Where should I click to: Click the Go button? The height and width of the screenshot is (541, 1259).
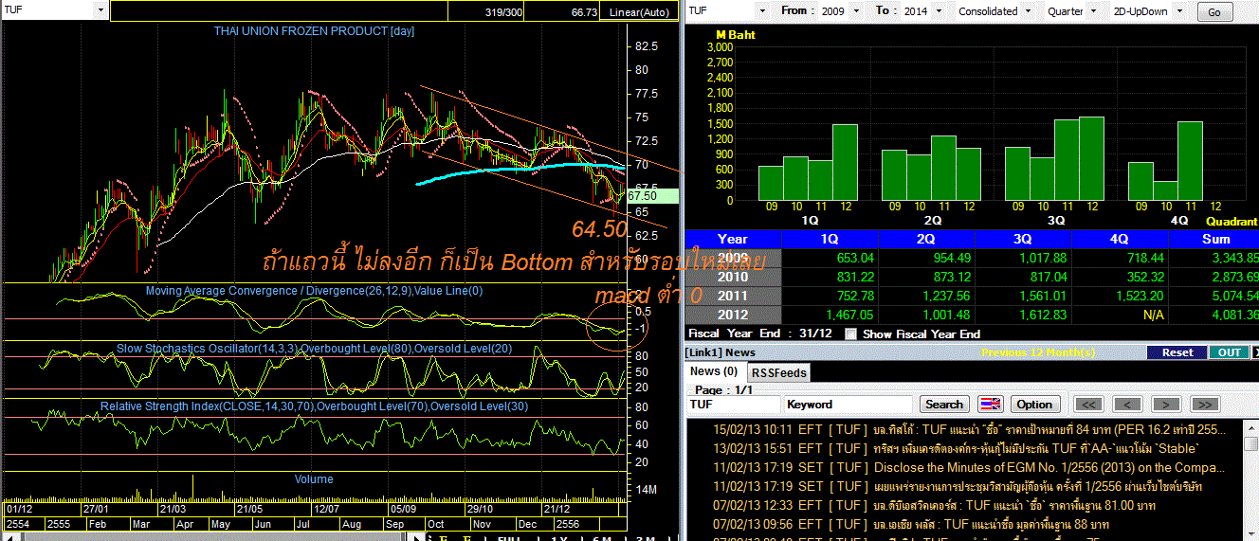[x=1214, y=12]
